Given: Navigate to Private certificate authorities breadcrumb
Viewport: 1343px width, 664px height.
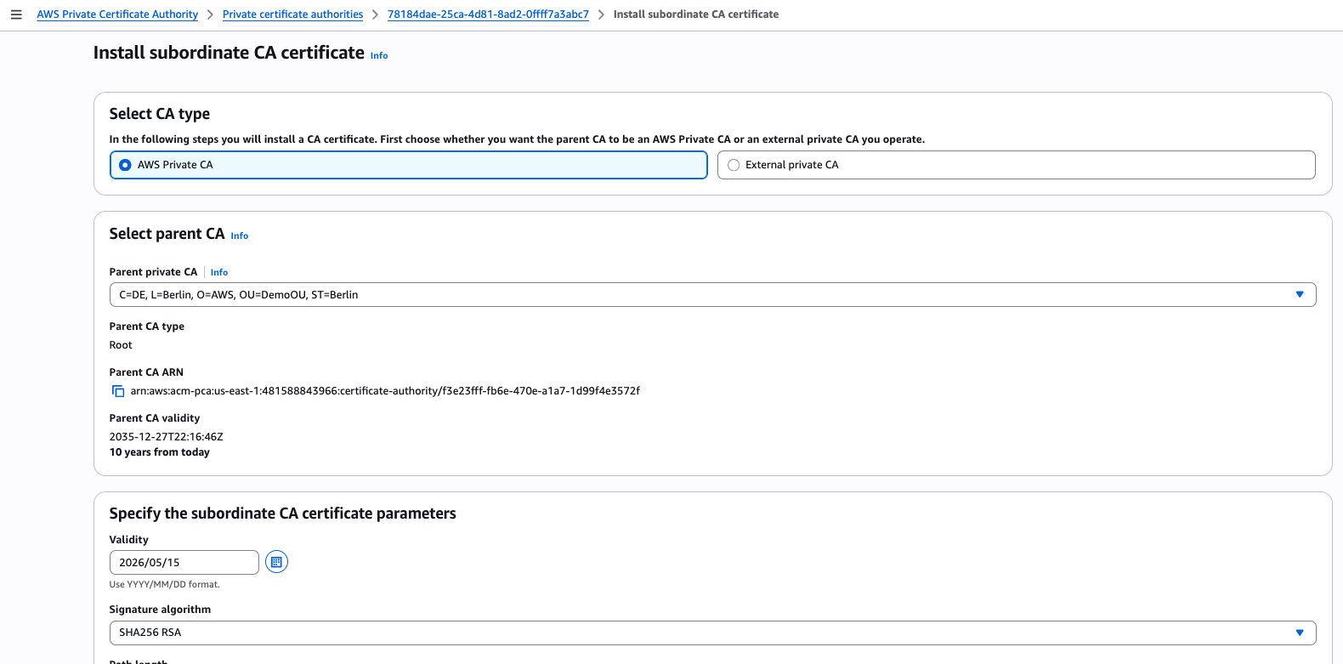Looking at the screenshot, I should tap(292, 14).
